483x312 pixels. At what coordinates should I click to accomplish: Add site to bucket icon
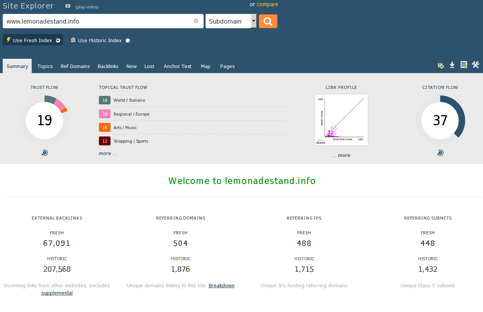440,65
